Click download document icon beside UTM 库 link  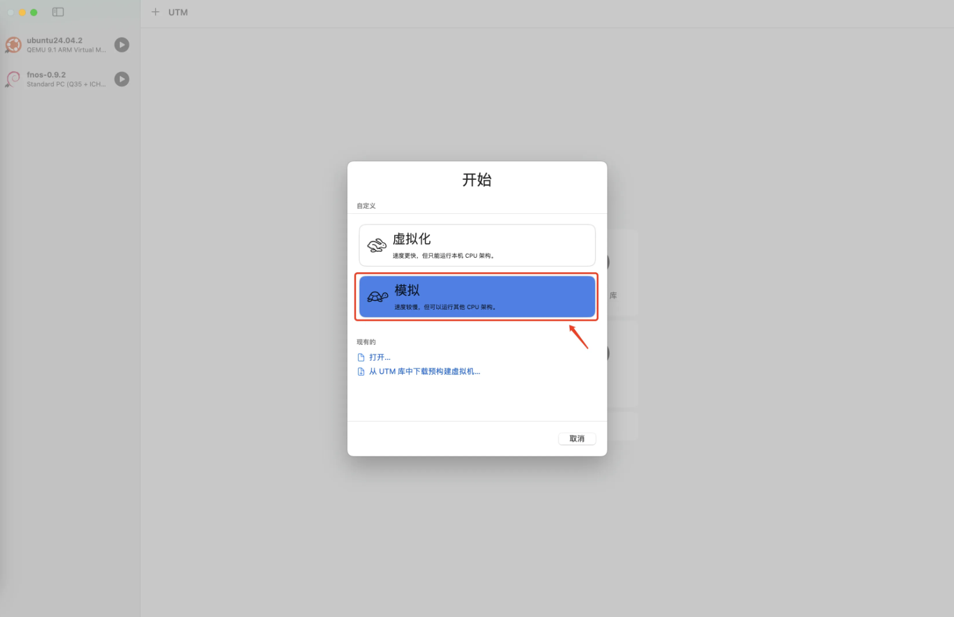361,372
